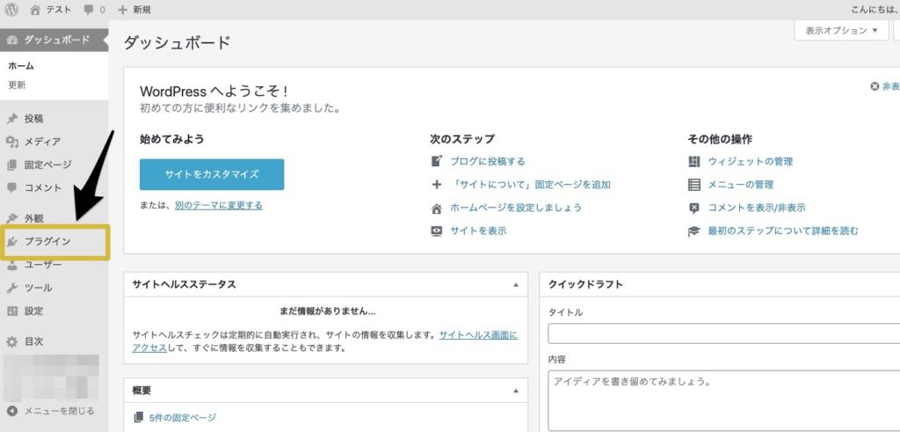Click the テスト site name in admin bar
Viewport: 900px width, 432px height.
point(58,10)
